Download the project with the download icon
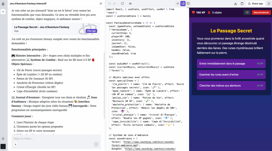Viewport: 272px width, 151px height. [235, 4]
